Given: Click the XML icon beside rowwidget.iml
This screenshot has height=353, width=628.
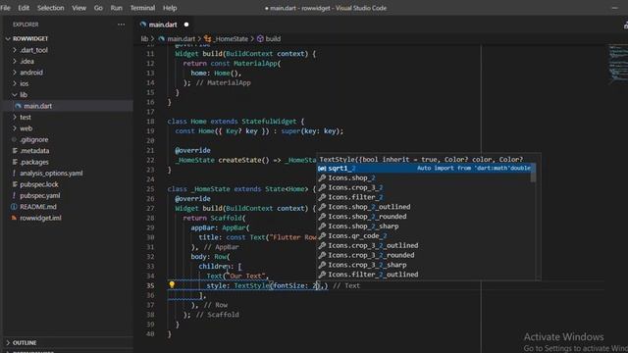Looking at the screenshot, I should (14, 218).
